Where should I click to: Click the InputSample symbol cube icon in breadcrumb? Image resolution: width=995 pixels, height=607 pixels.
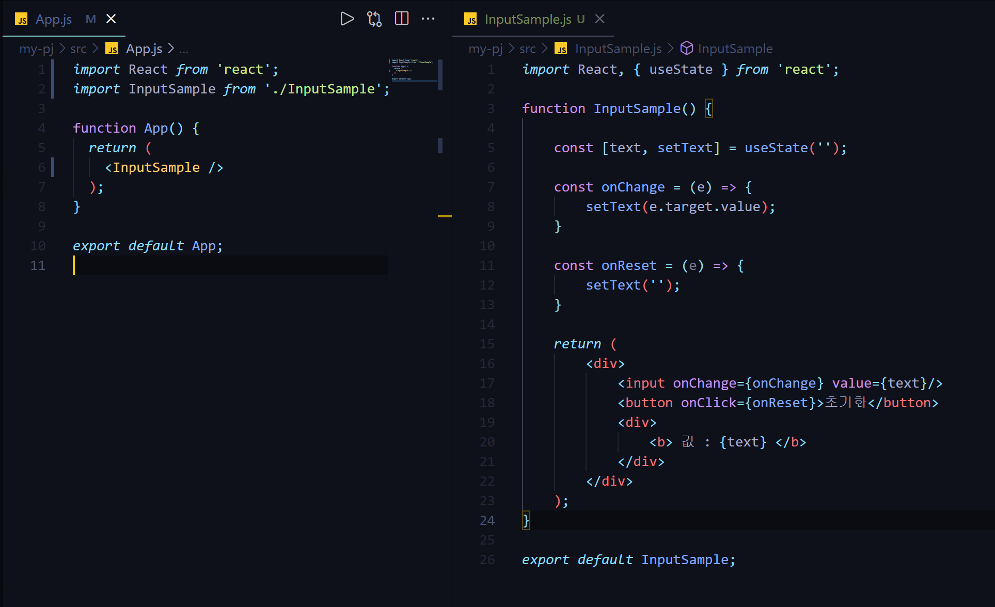coord(686,49)
